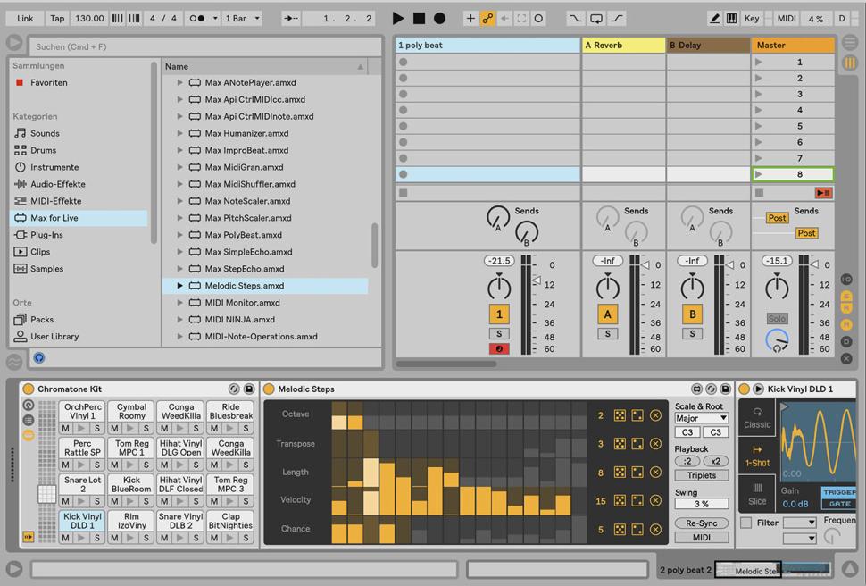Enable the Filter checkbox
The width and height of the screenshot is (866, 586).
[745, 523]
